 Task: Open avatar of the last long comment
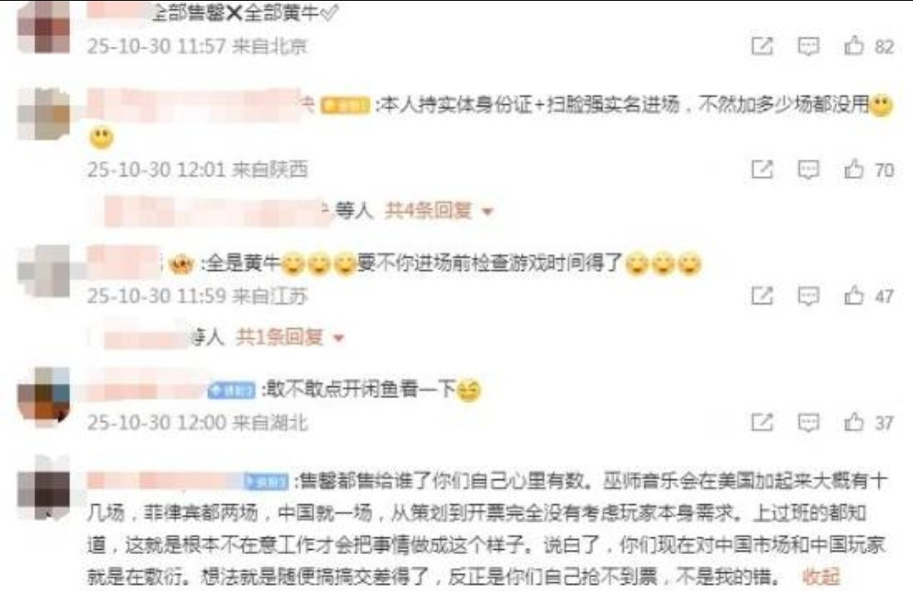point(43,484)
